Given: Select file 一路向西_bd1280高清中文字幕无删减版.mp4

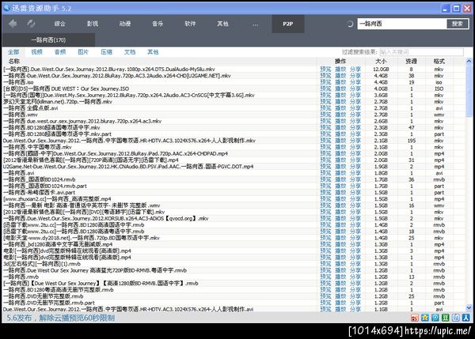Looking at the screenshot, I should (58, 244).
